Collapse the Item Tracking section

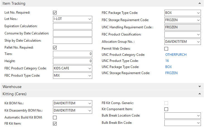[x=199, y=4]
